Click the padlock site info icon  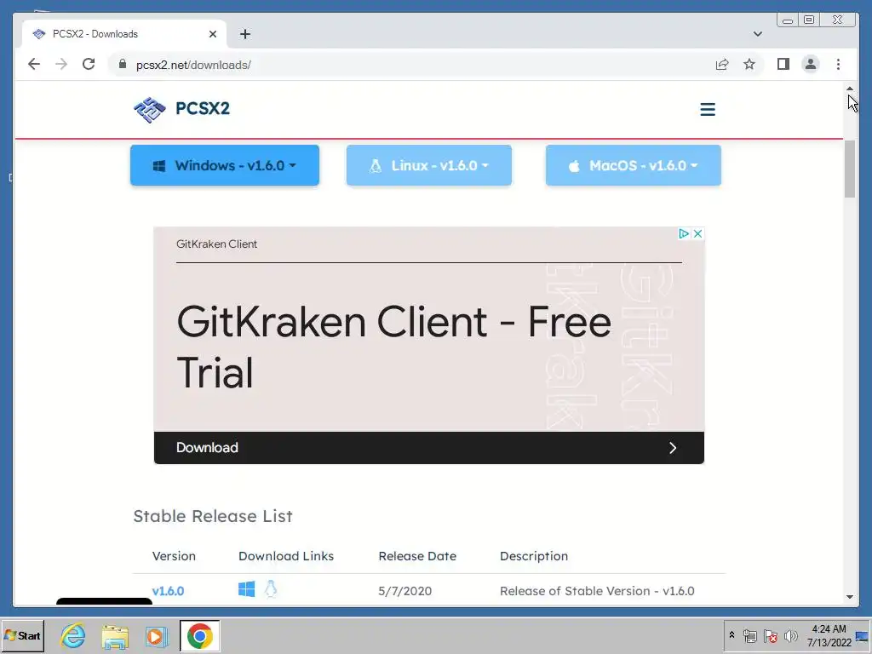tap(123, 65)
